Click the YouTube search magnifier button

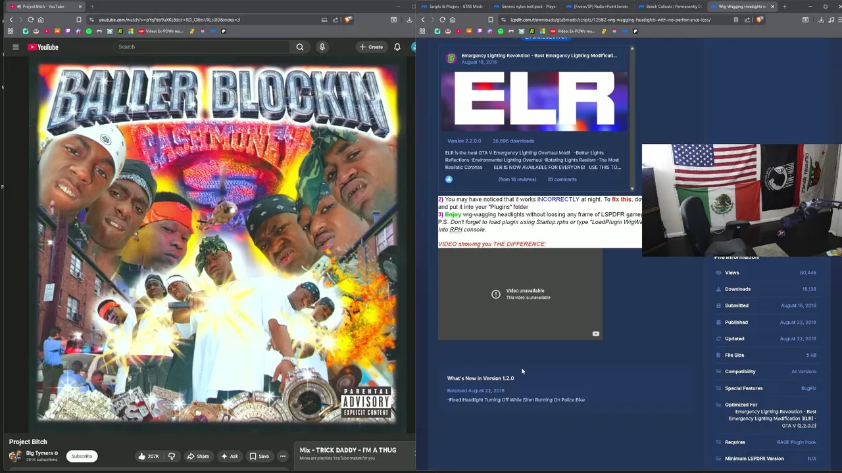tap(300, 47)
